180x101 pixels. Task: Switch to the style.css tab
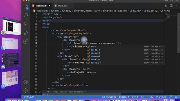63,6
